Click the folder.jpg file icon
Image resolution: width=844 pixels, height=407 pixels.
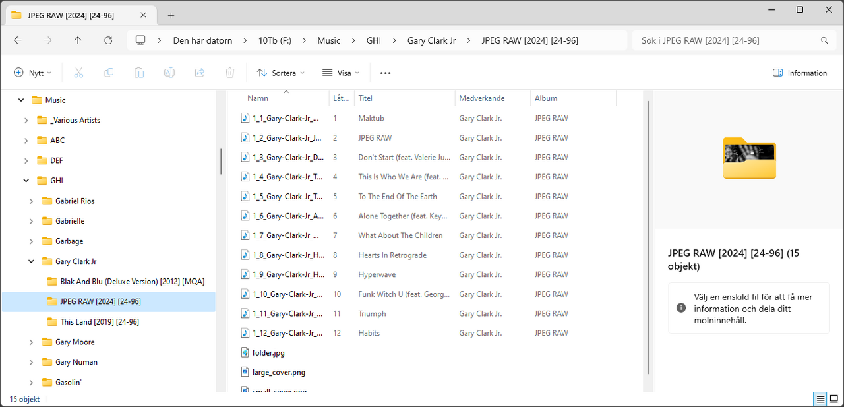[245, 352]
